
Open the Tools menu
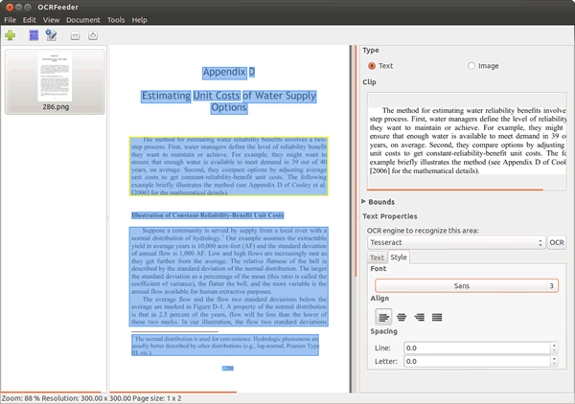[116, 19]
